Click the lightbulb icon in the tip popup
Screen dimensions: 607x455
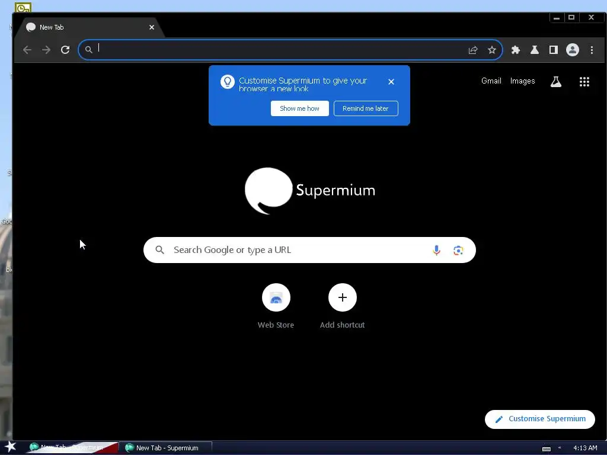click(x=228, y=82)
